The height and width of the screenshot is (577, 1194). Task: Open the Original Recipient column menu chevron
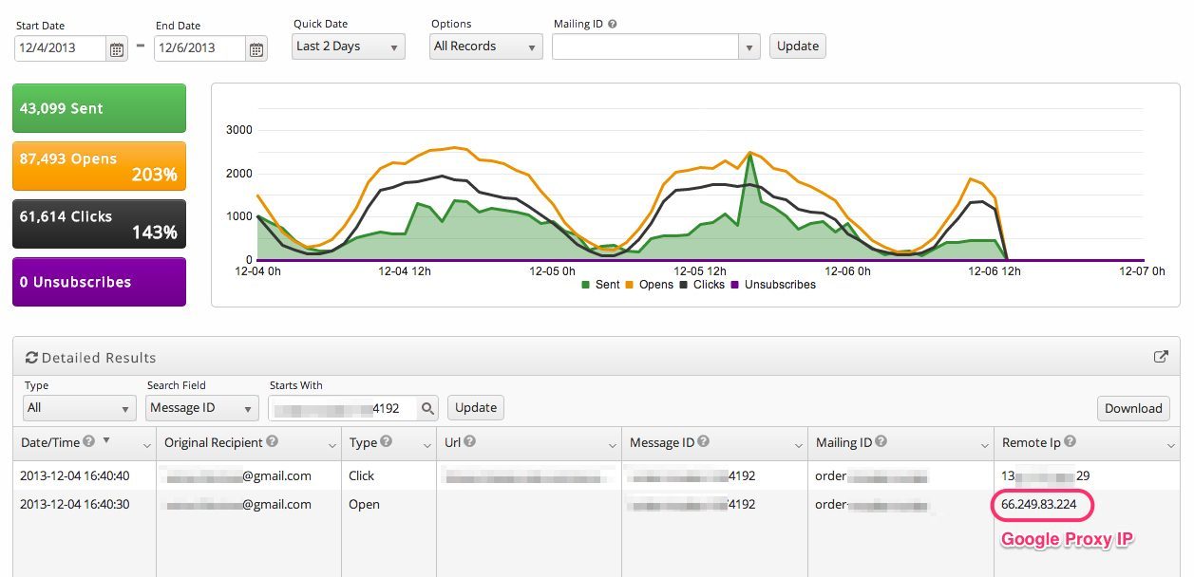point(332,445)
